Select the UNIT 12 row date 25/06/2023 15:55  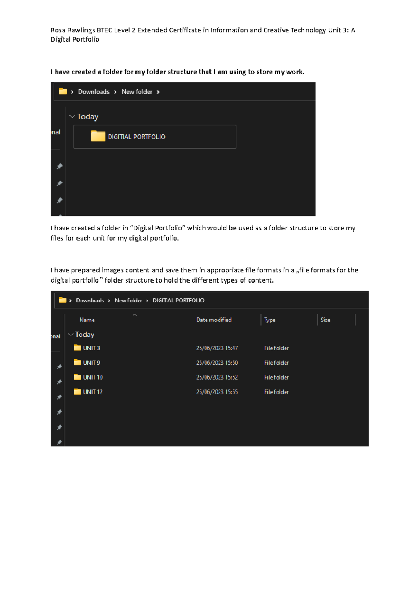[x=217, y=392]
